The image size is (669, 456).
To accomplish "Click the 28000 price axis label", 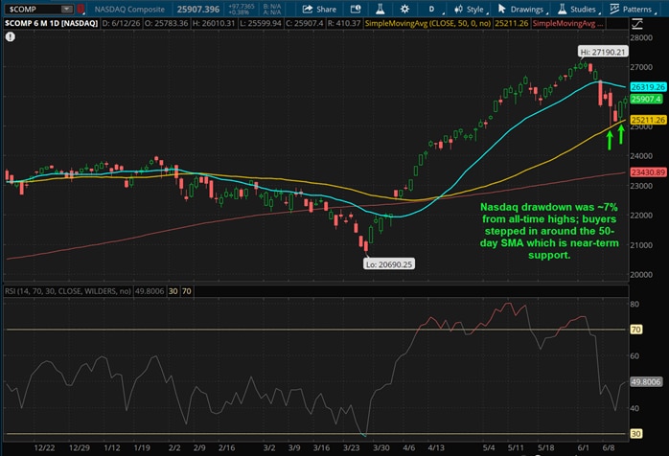I will click(x=641, y=37).
